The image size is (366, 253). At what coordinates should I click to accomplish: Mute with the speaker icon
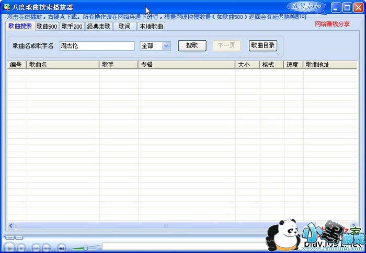pyautogui.click(x=62, y=249)
